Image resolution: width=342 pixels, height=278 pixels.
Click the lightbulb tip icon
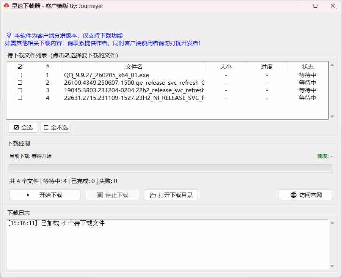[x=9, y=35]
